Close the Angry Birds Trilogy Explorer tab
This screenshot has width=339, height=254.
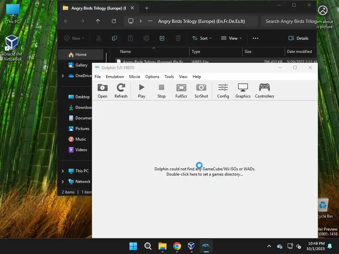132,8
